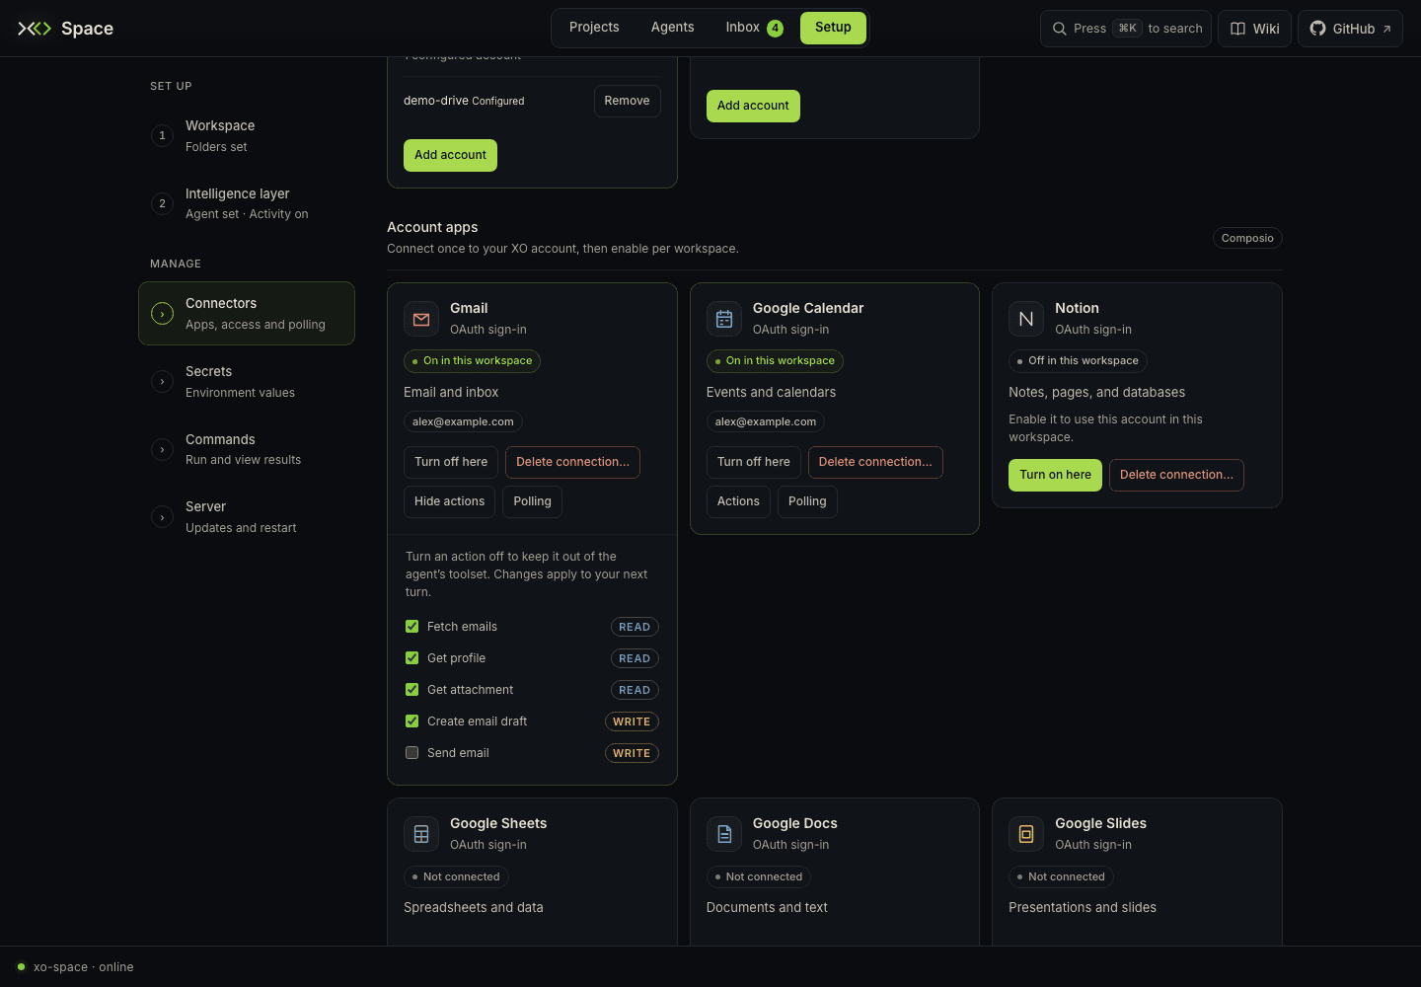The height and width of the screenshot is (987, 1421).
Task: Uncheck the Fetch emails action
Action: [x=412, y=627]
